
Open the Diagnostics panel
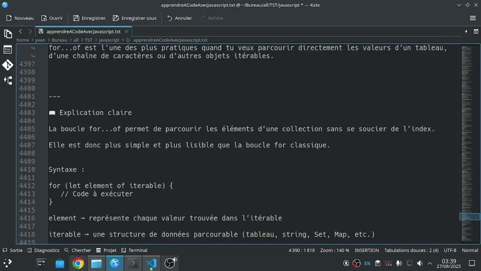43,250
